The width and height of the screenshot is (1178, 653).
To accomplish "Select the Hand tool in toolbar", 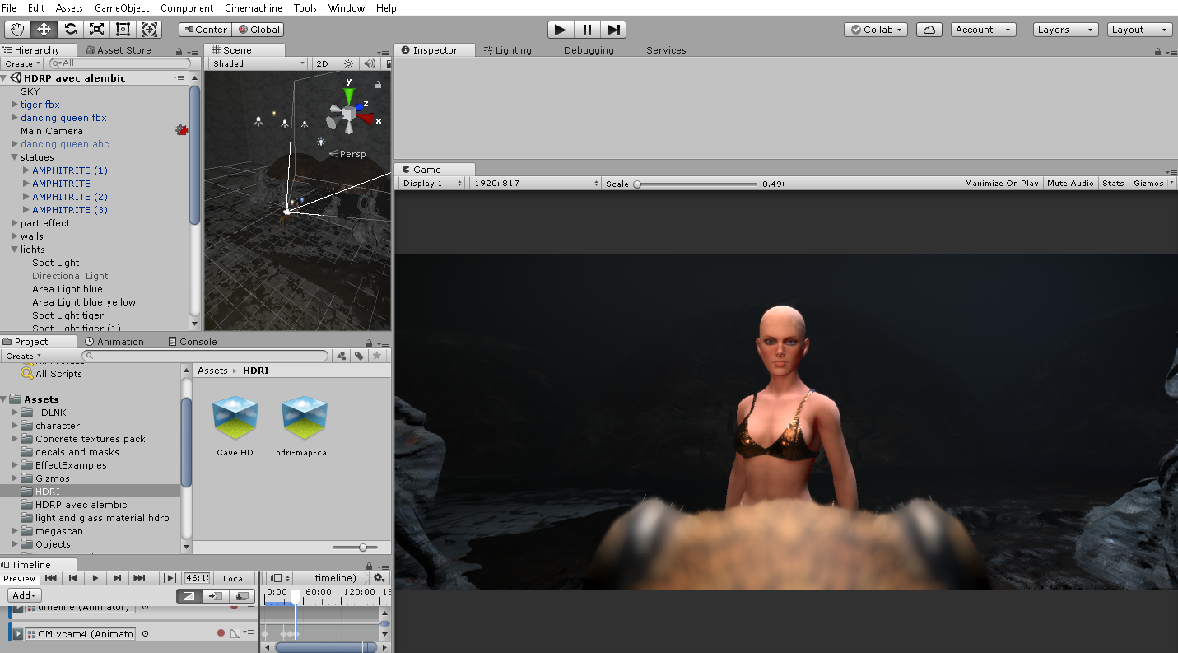I will tap(17, 30).
